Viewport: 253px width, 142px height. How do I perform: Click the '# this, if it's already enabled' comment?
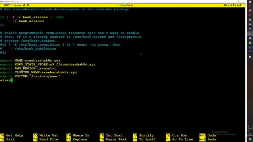click(x=71, y=37)
